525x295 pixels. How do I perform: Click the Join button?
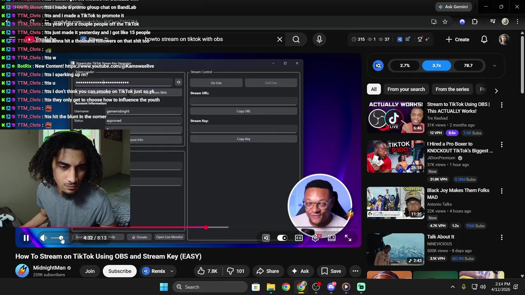click(90, 271)
